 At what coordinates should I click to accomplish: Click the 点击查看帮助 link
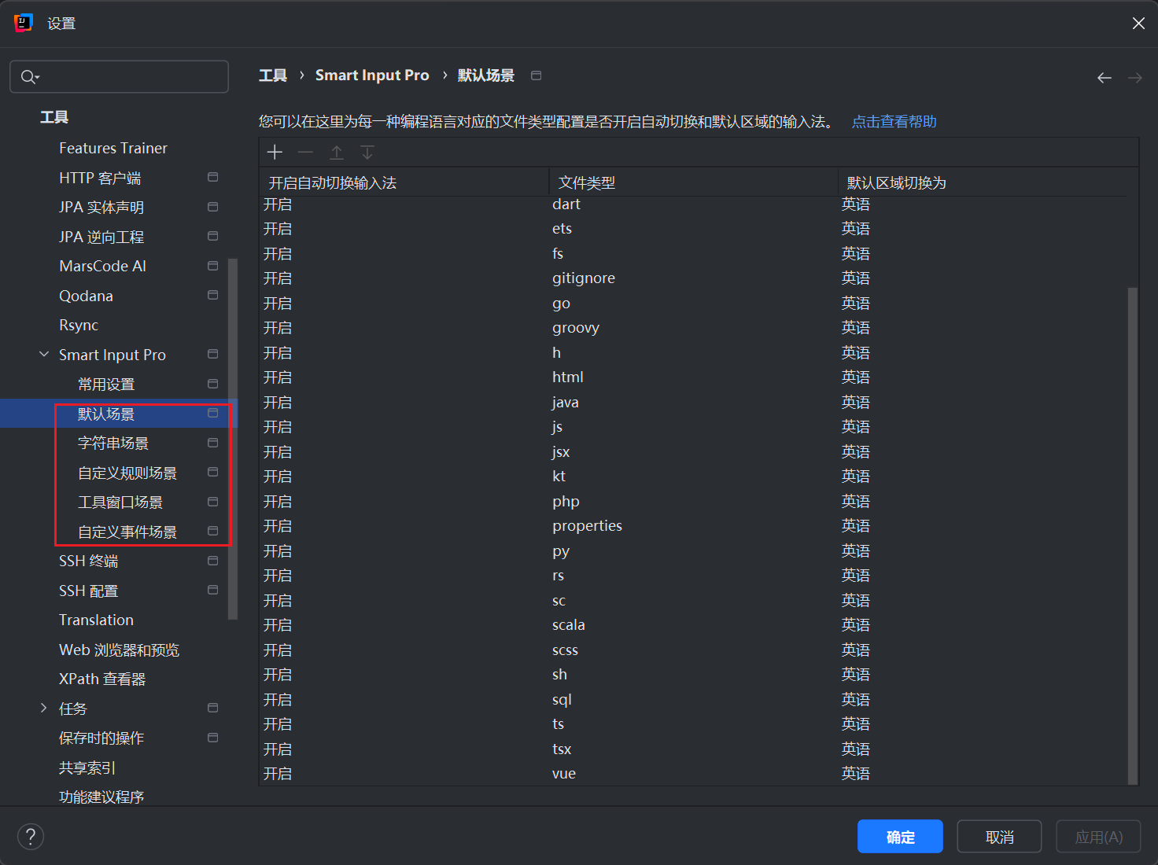894,122
